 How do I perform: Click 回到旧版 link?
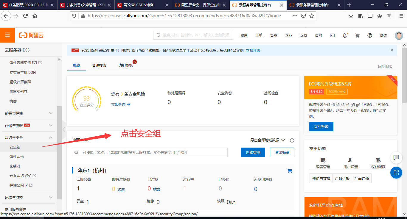(x=385, y=67)
